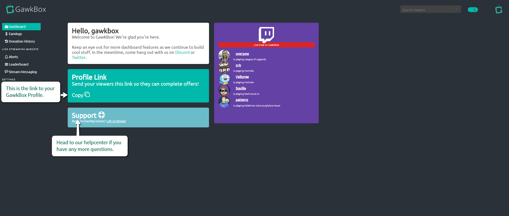
Task: Open overpow's channel link
Action: [x=242, y=54]
